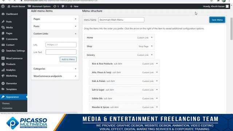233x131 pixels.
Task: Click the Posts pin icon in sidebar
Action: [3, 22]
